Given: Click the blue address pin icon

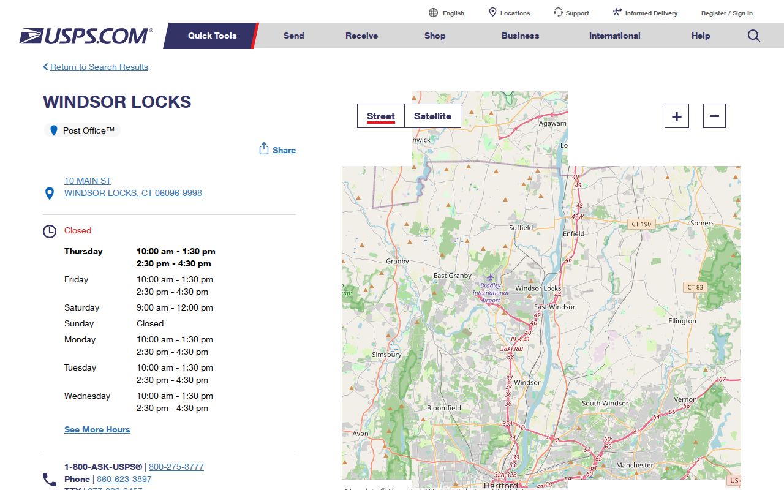Looking at the screenshot, I should [x=50, y=194].
